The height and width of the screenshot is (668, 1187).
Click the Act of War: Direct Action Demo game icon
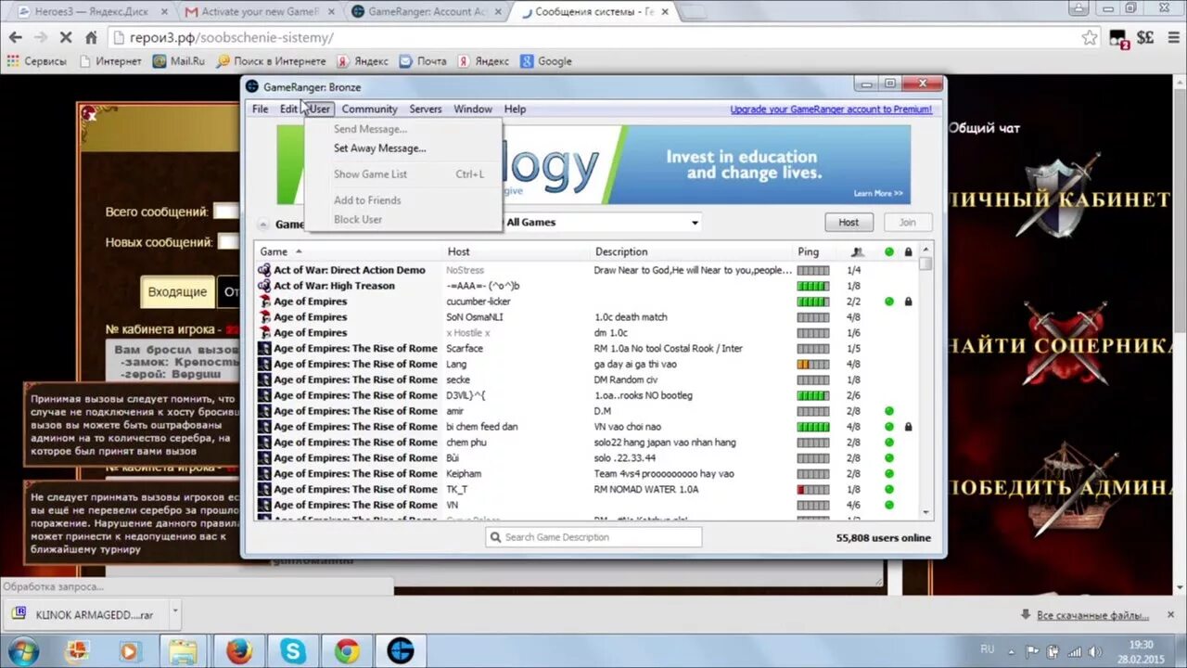pyautogui.click(x=264, y=270)
